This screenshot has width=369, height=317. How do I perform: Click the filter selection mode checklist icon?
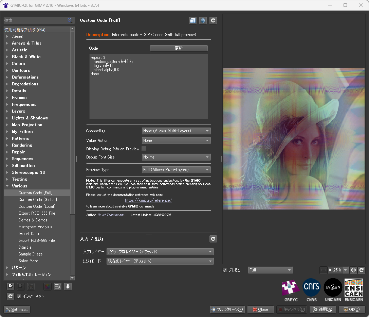[x=58, y=286]
